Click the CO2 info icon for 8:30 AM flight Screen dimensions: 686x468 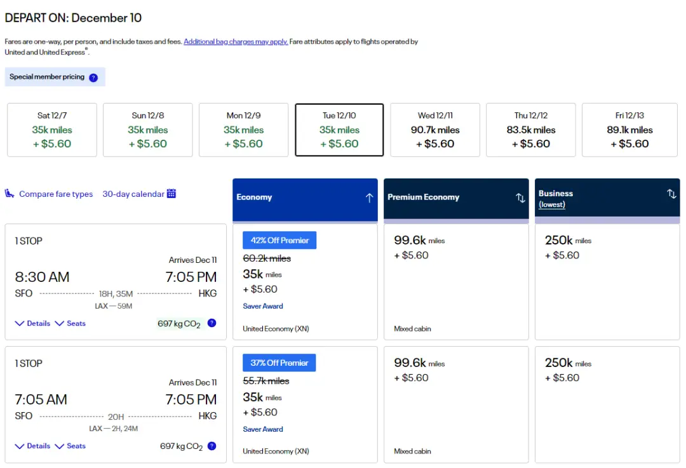(212, 323)
